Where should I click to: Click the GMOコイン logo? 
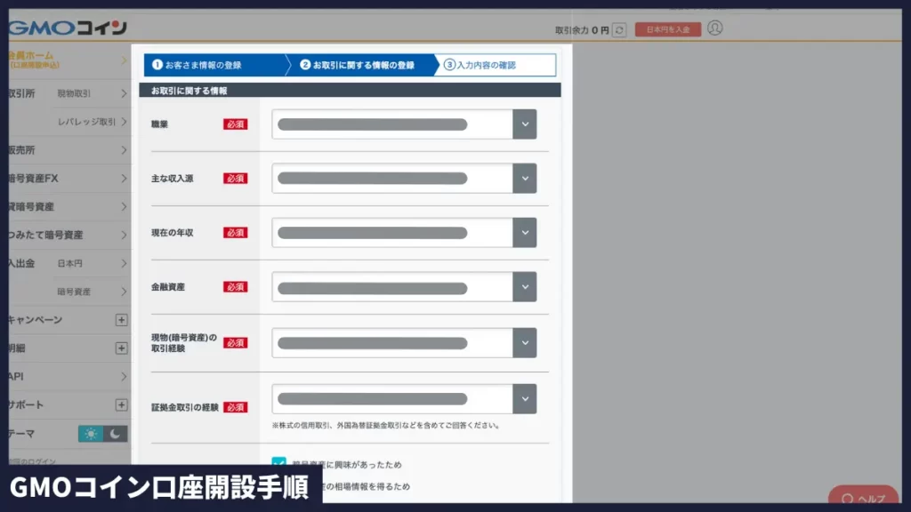[68, 28]
